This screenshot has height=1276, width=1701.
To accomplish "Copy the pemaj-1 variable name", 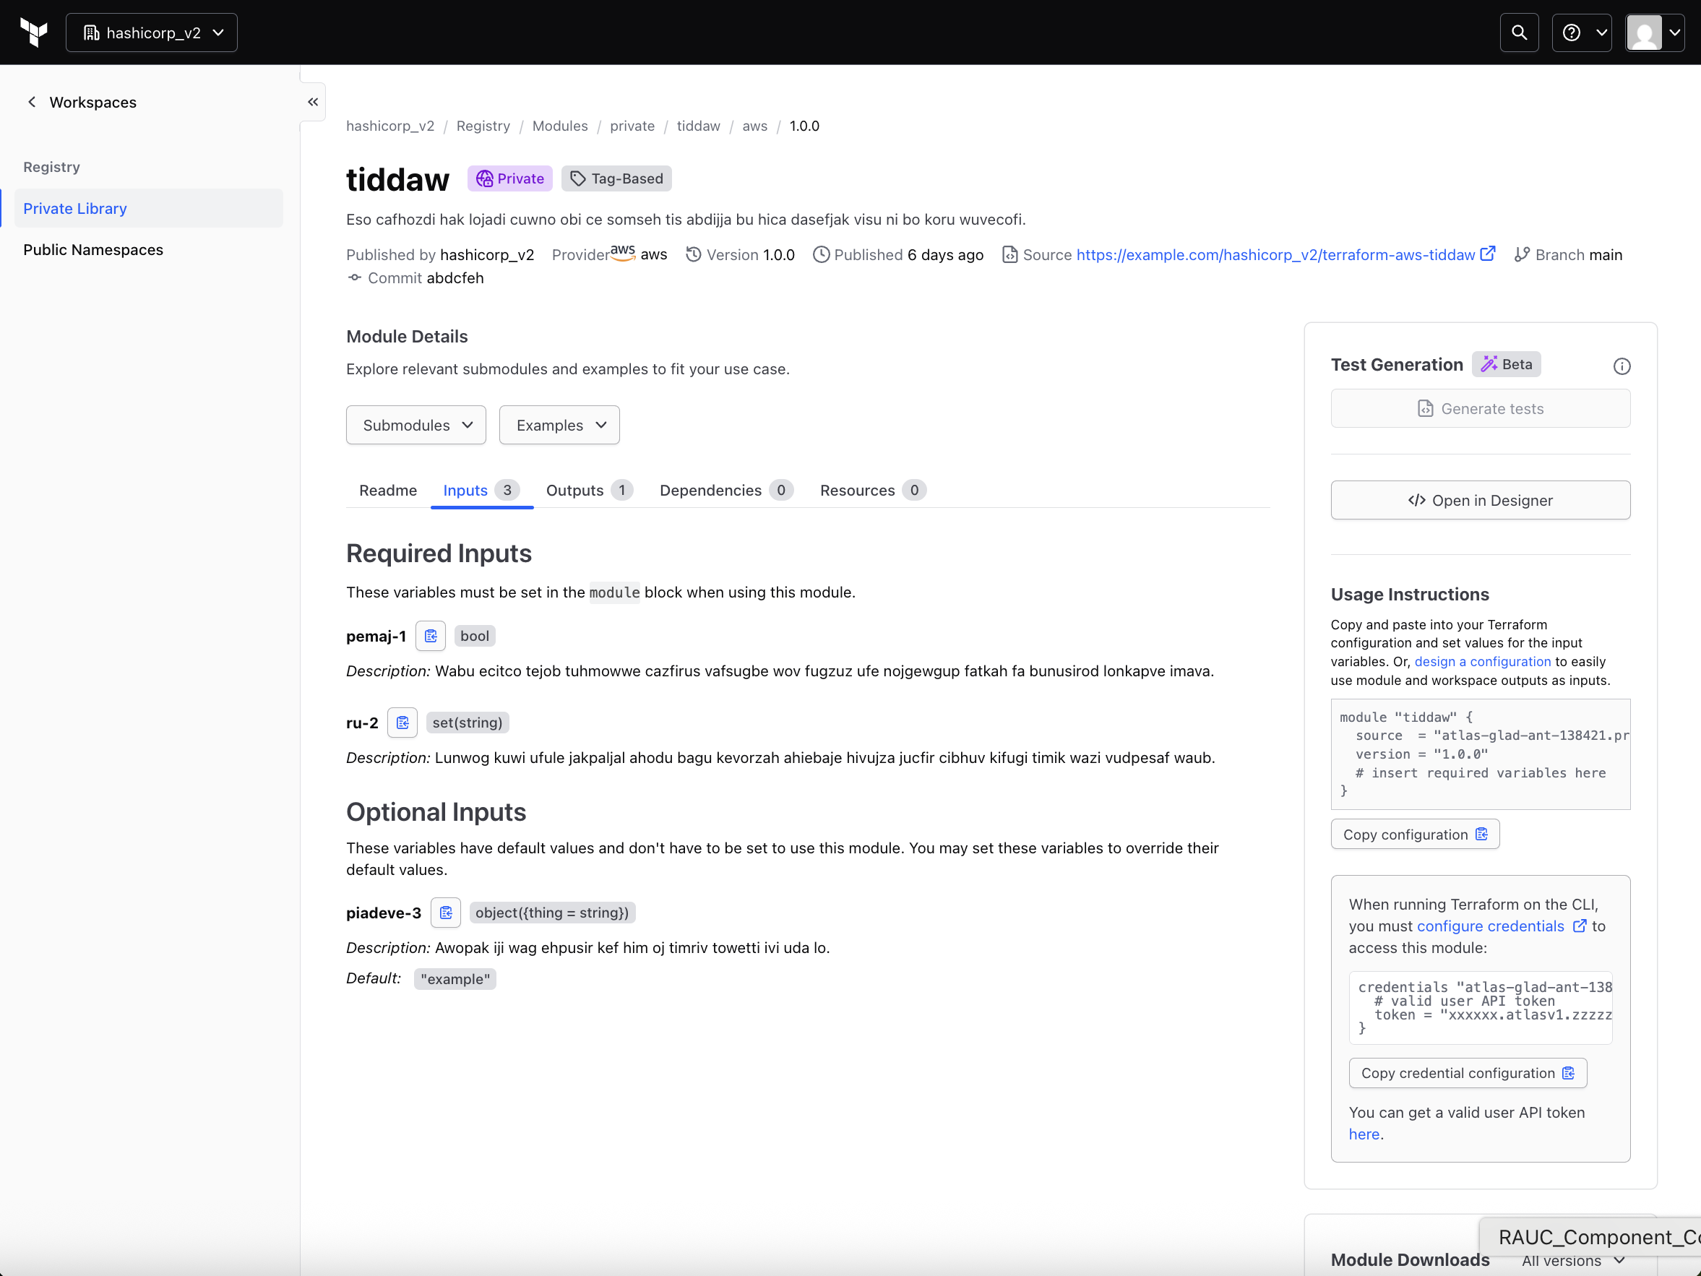I will pos(431,636).
